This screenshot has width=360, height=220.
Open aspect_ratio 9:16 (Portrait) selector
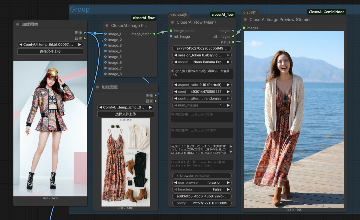pyautogui.click(x=202, y=85)
